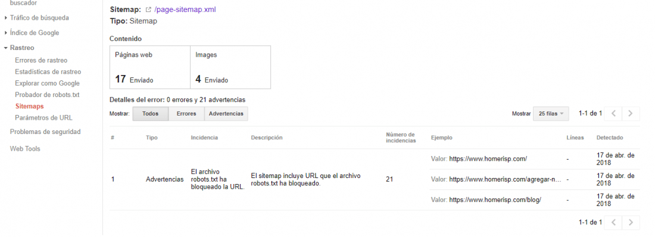Open Estadísticas de rastreo in sidebar

(x=48, y=72)
